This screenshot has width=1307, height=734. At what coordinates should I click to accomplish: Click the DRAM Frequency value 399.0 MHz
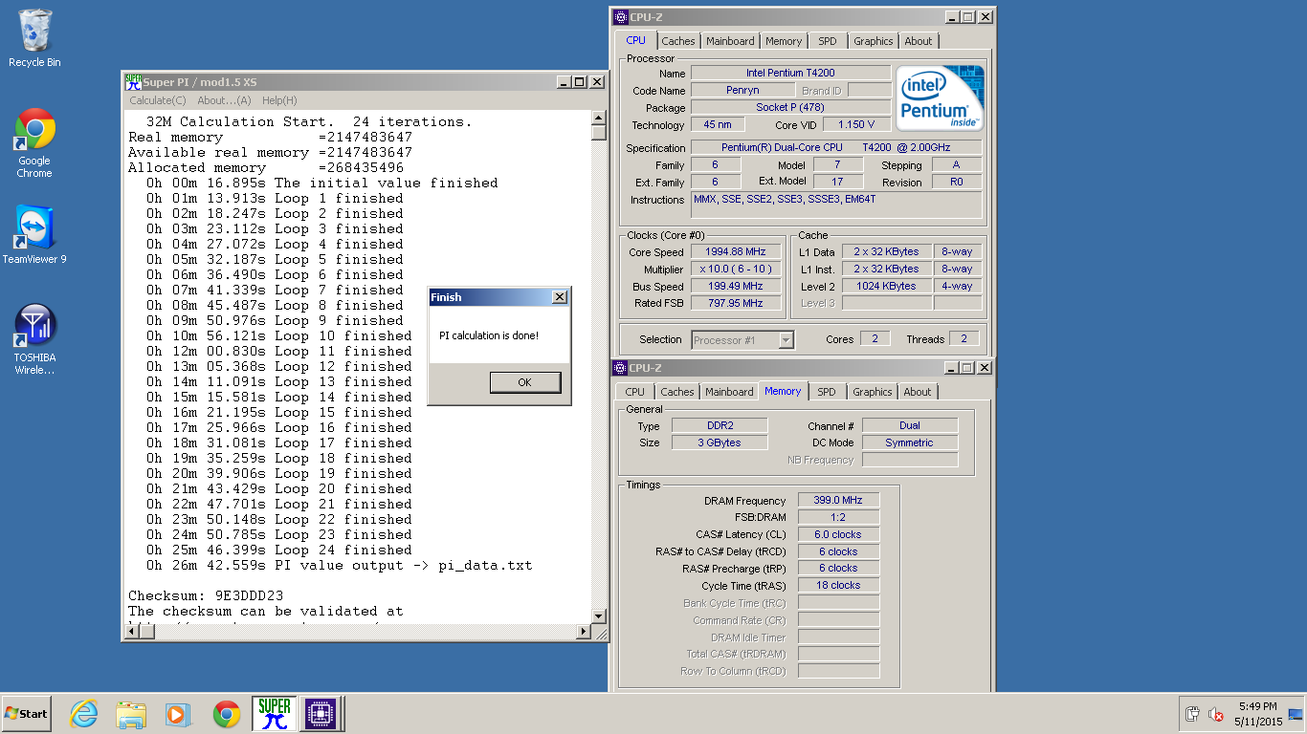tap(838, 501)
